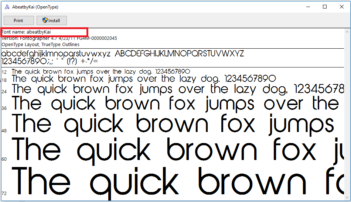Click the 12 point size sample sentence
This screenshot has height=202, width=351.
tap(101, 72)
